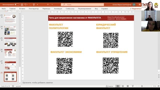Switch to the Переходы tab
This screenshot has width=160, height=90.
(x=46, y=9)
